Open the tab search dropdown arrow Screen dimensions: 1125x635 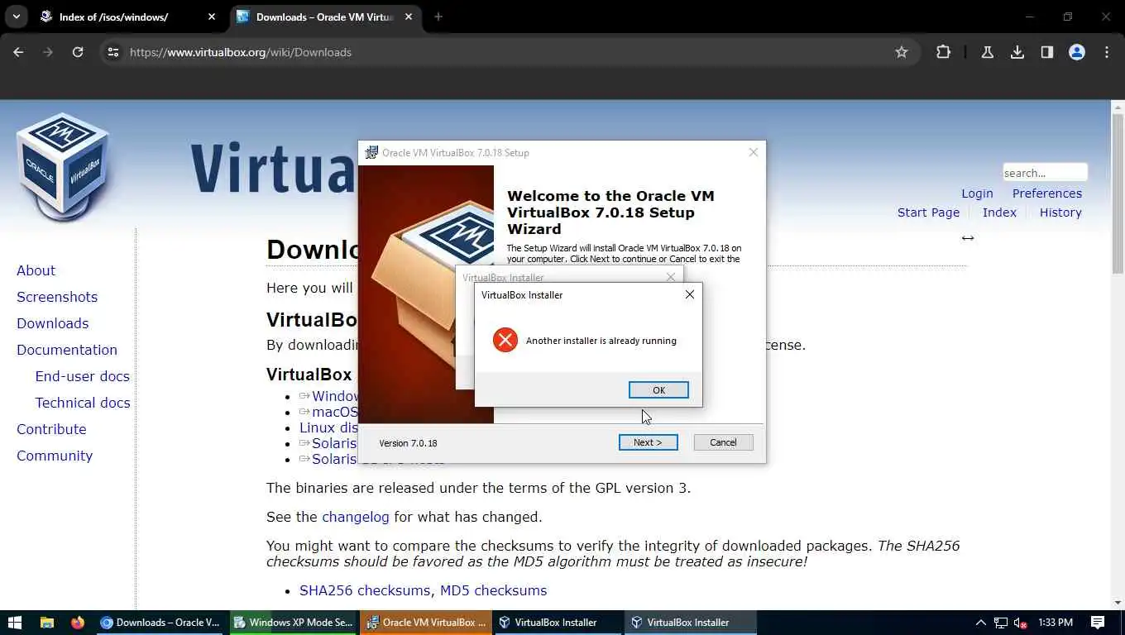pyautogui.click(x=17, y=17)
